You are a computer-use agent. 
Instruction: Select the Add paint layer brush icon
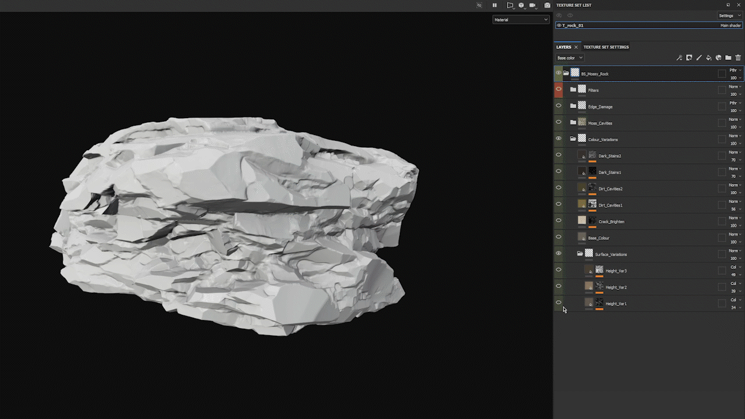pos(698,58)
